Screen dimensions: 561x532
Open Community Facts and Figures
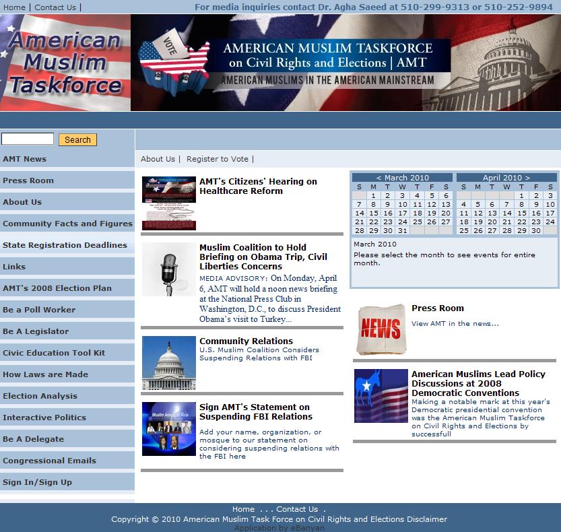(67, 224)
